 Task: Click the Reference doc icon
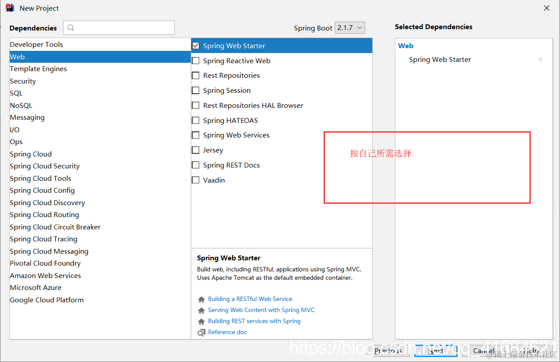[x=201, y=332]
